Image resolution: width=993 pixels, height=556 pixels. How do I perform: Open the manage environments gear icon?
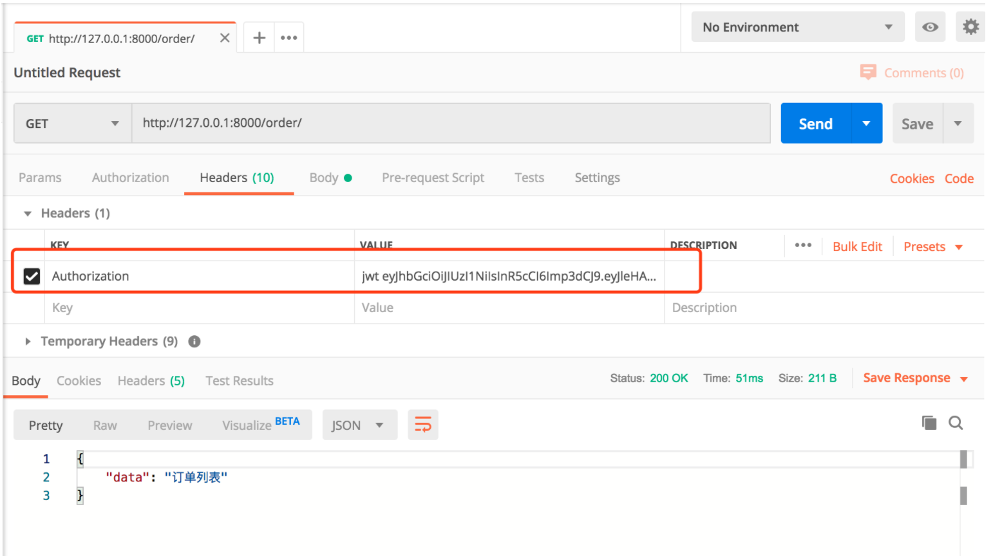click(970, 27)
